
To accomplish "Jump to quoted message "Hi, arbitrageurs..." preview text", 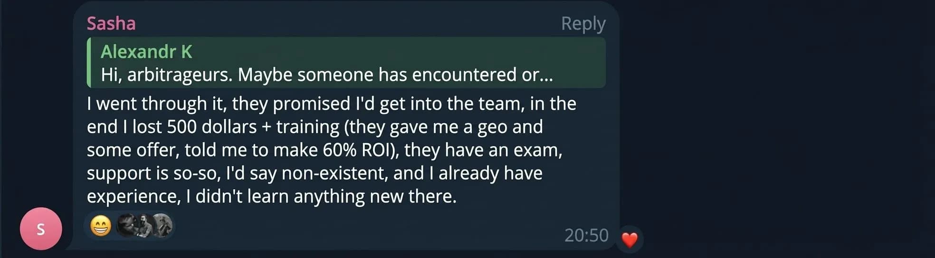I will [327, 75].
